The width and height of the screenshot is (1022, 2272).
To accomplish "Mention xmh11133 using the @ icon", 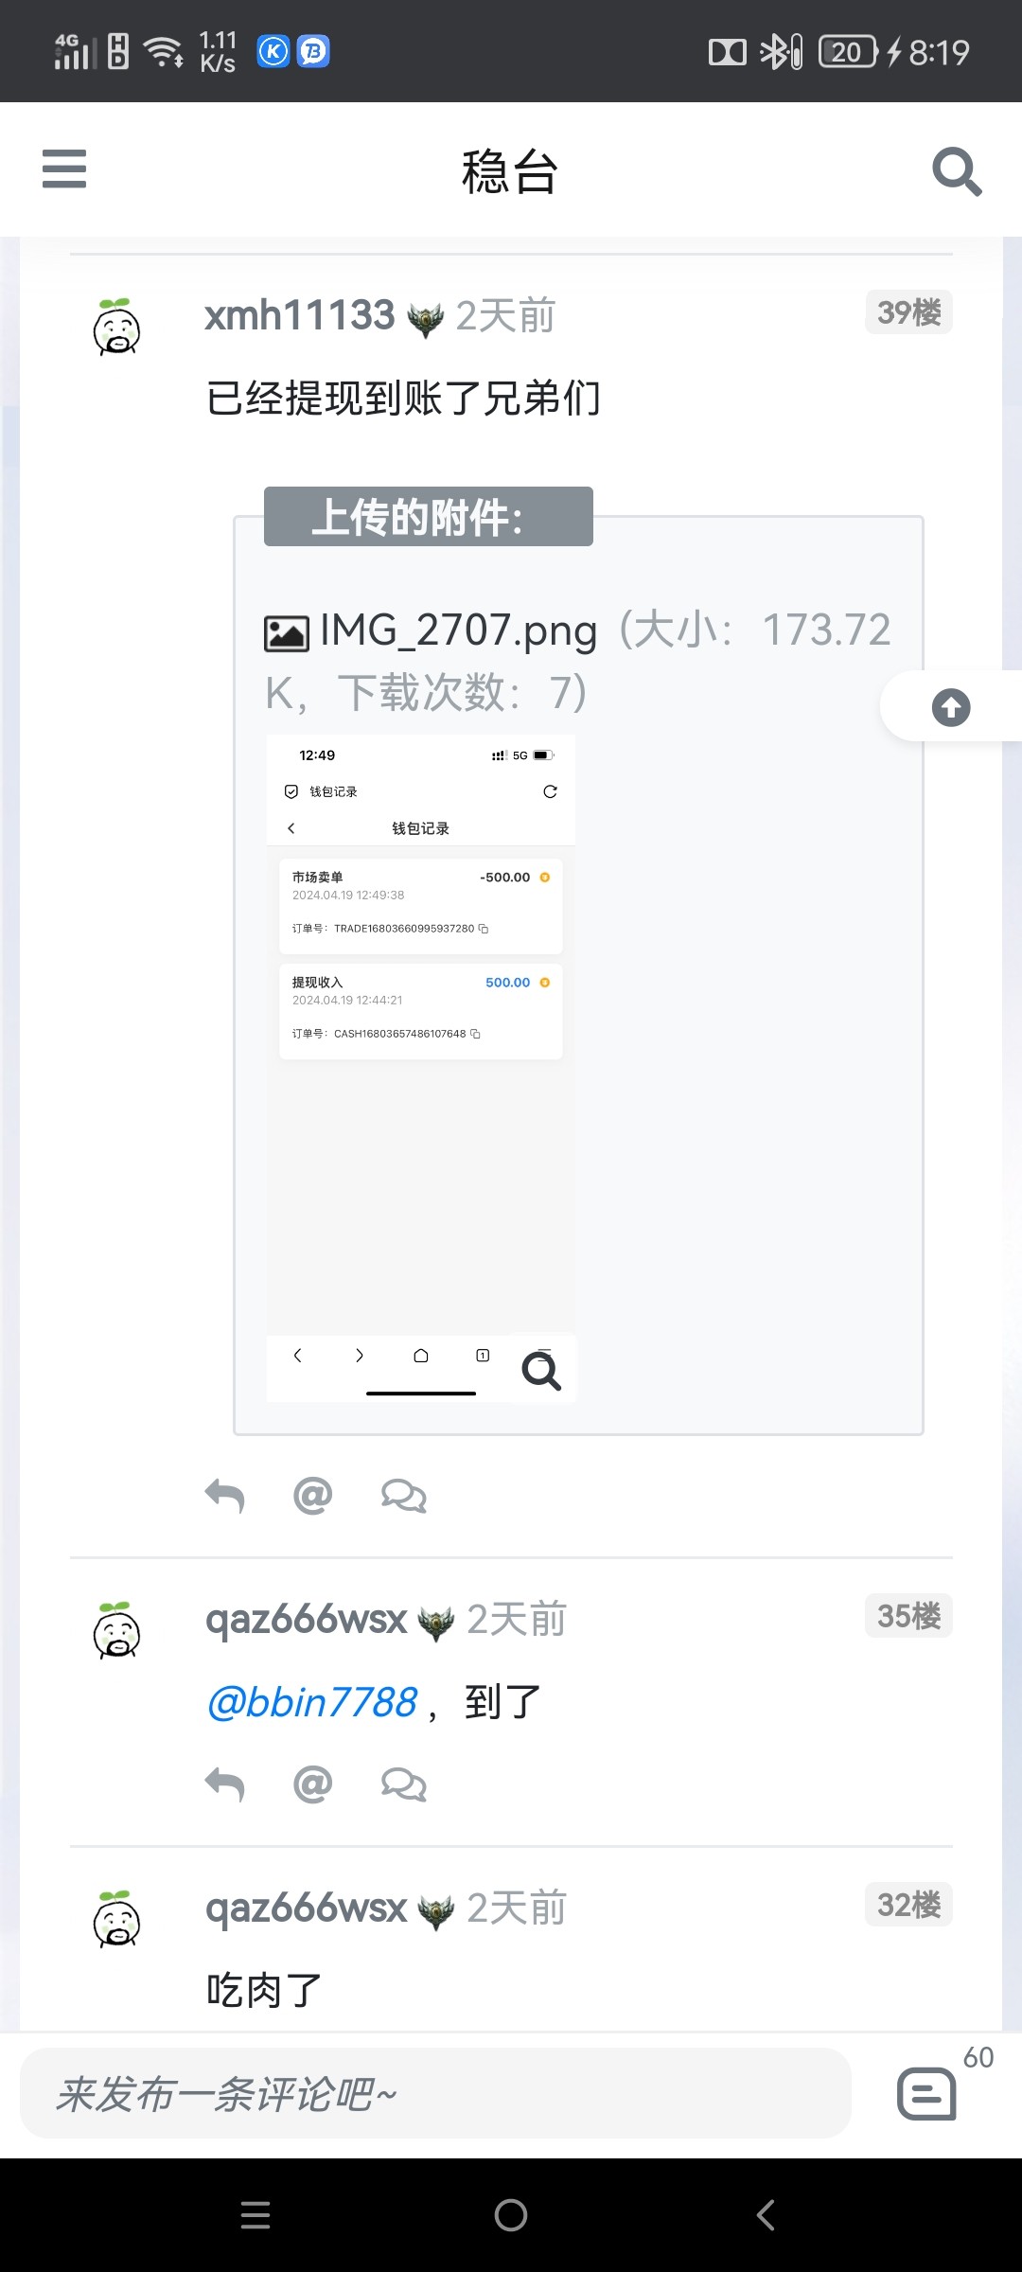I will 313,1496.
